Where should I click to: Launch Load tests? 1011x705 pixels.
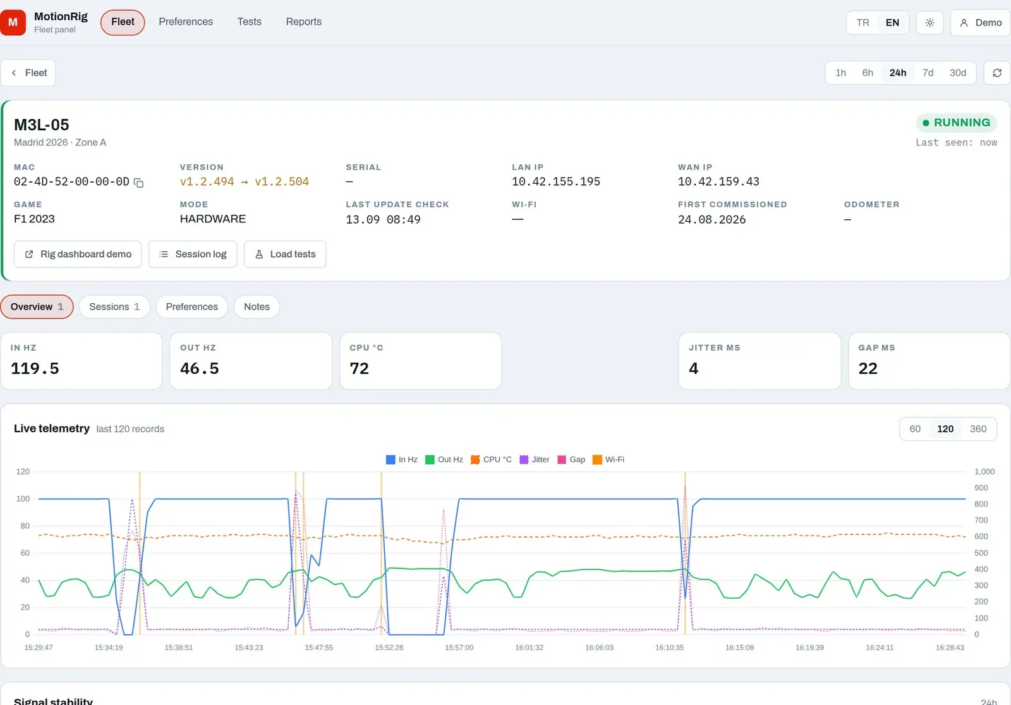pyautogui.click(x=285, y=254)
